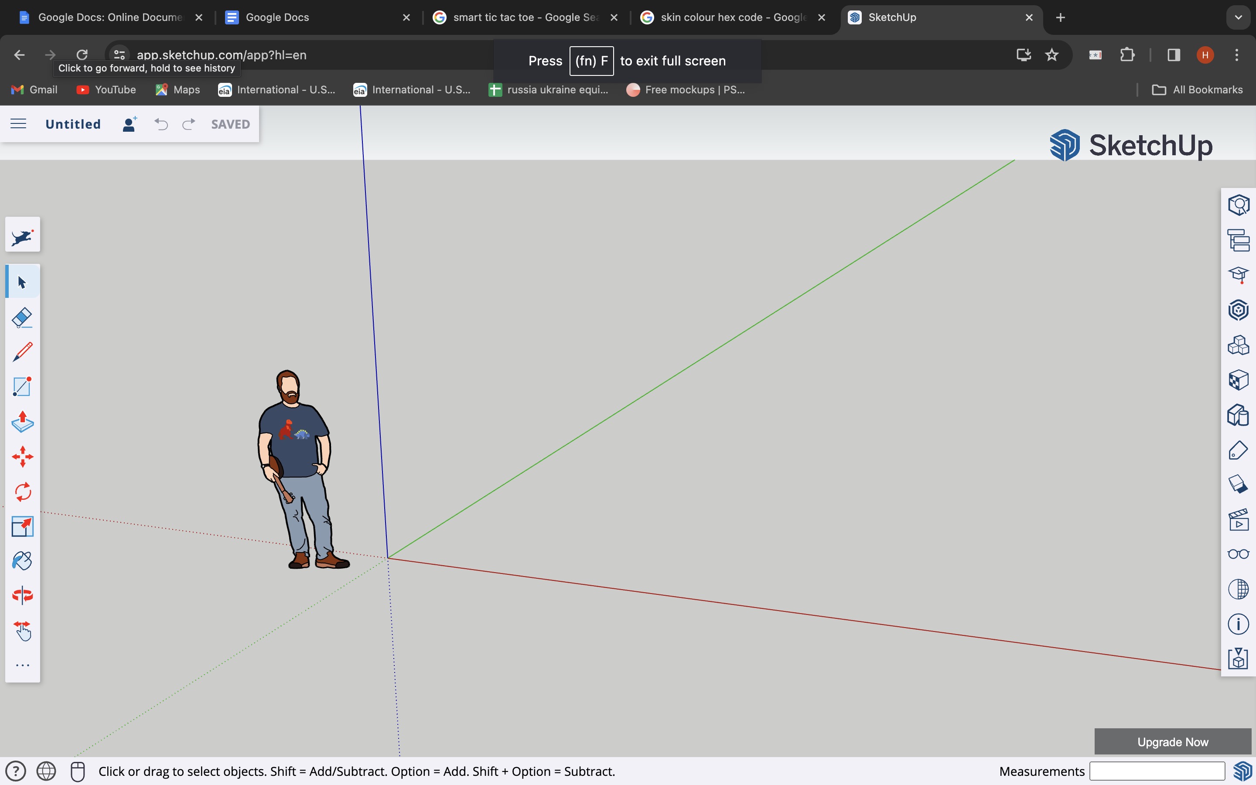Switch to the Google Docs tab

tap(317, 17)
